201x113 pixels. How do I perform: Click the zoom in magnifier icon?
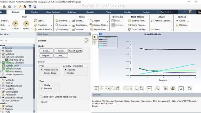125,89
